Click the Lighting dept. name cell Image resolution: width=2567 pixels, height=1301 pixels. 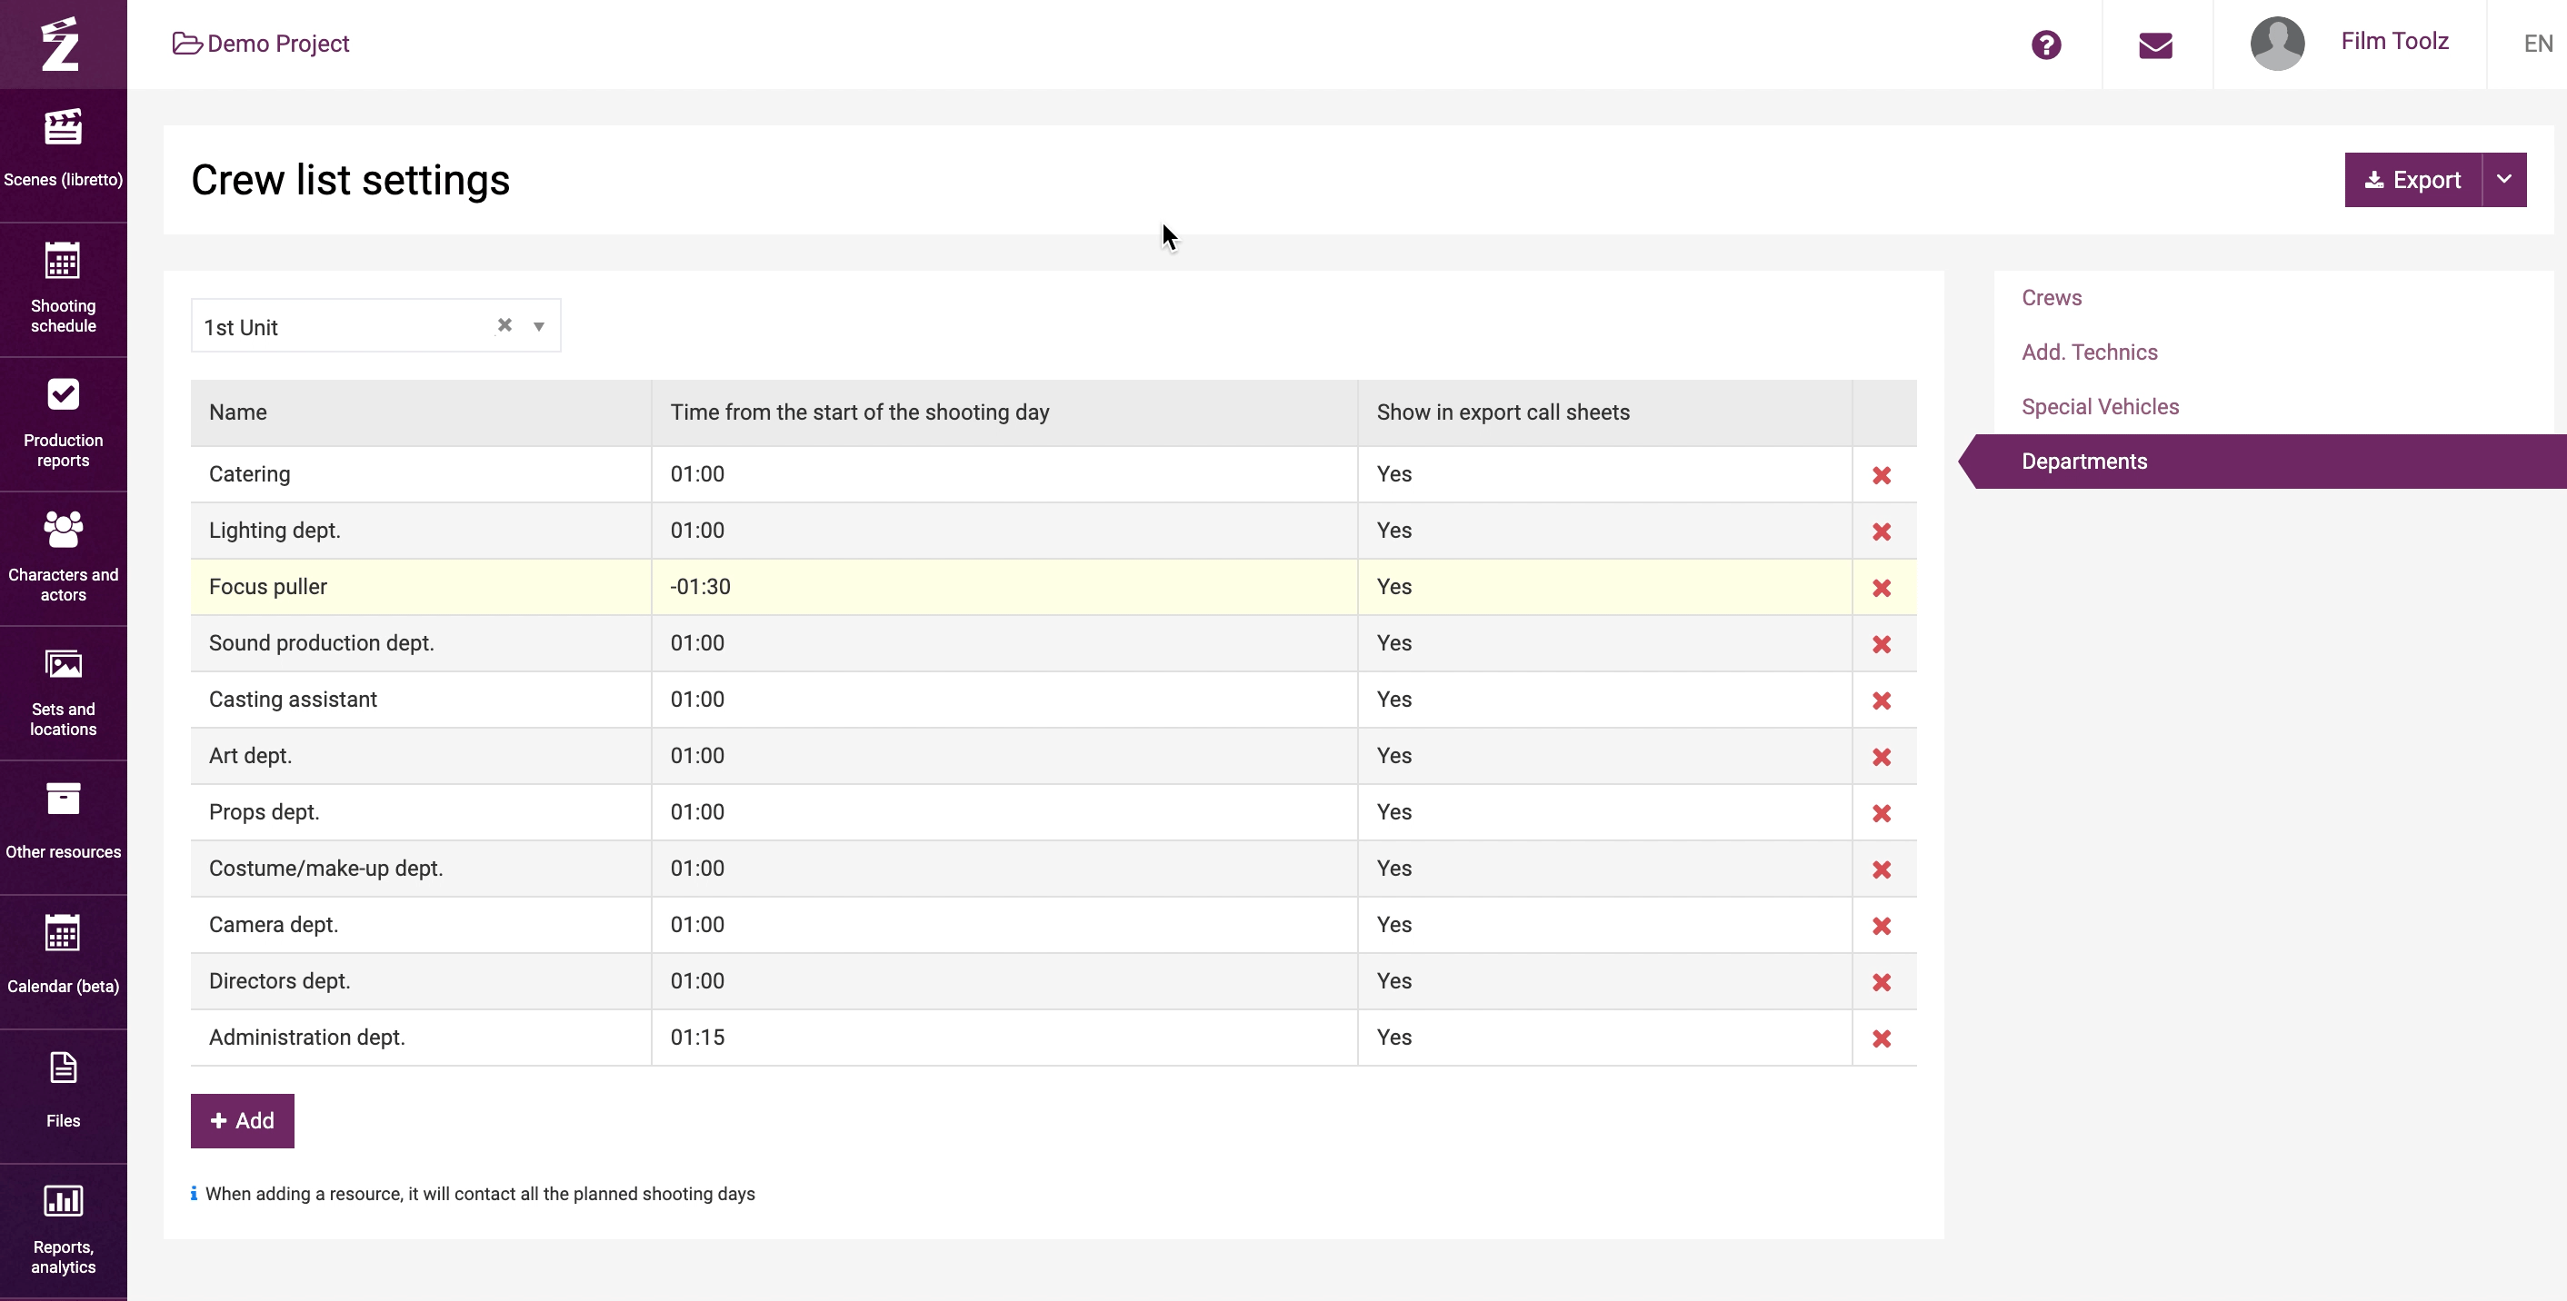(422, 531)
